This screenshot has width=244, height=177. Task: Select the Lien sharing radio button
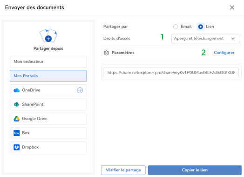click(x=200, y=27)
